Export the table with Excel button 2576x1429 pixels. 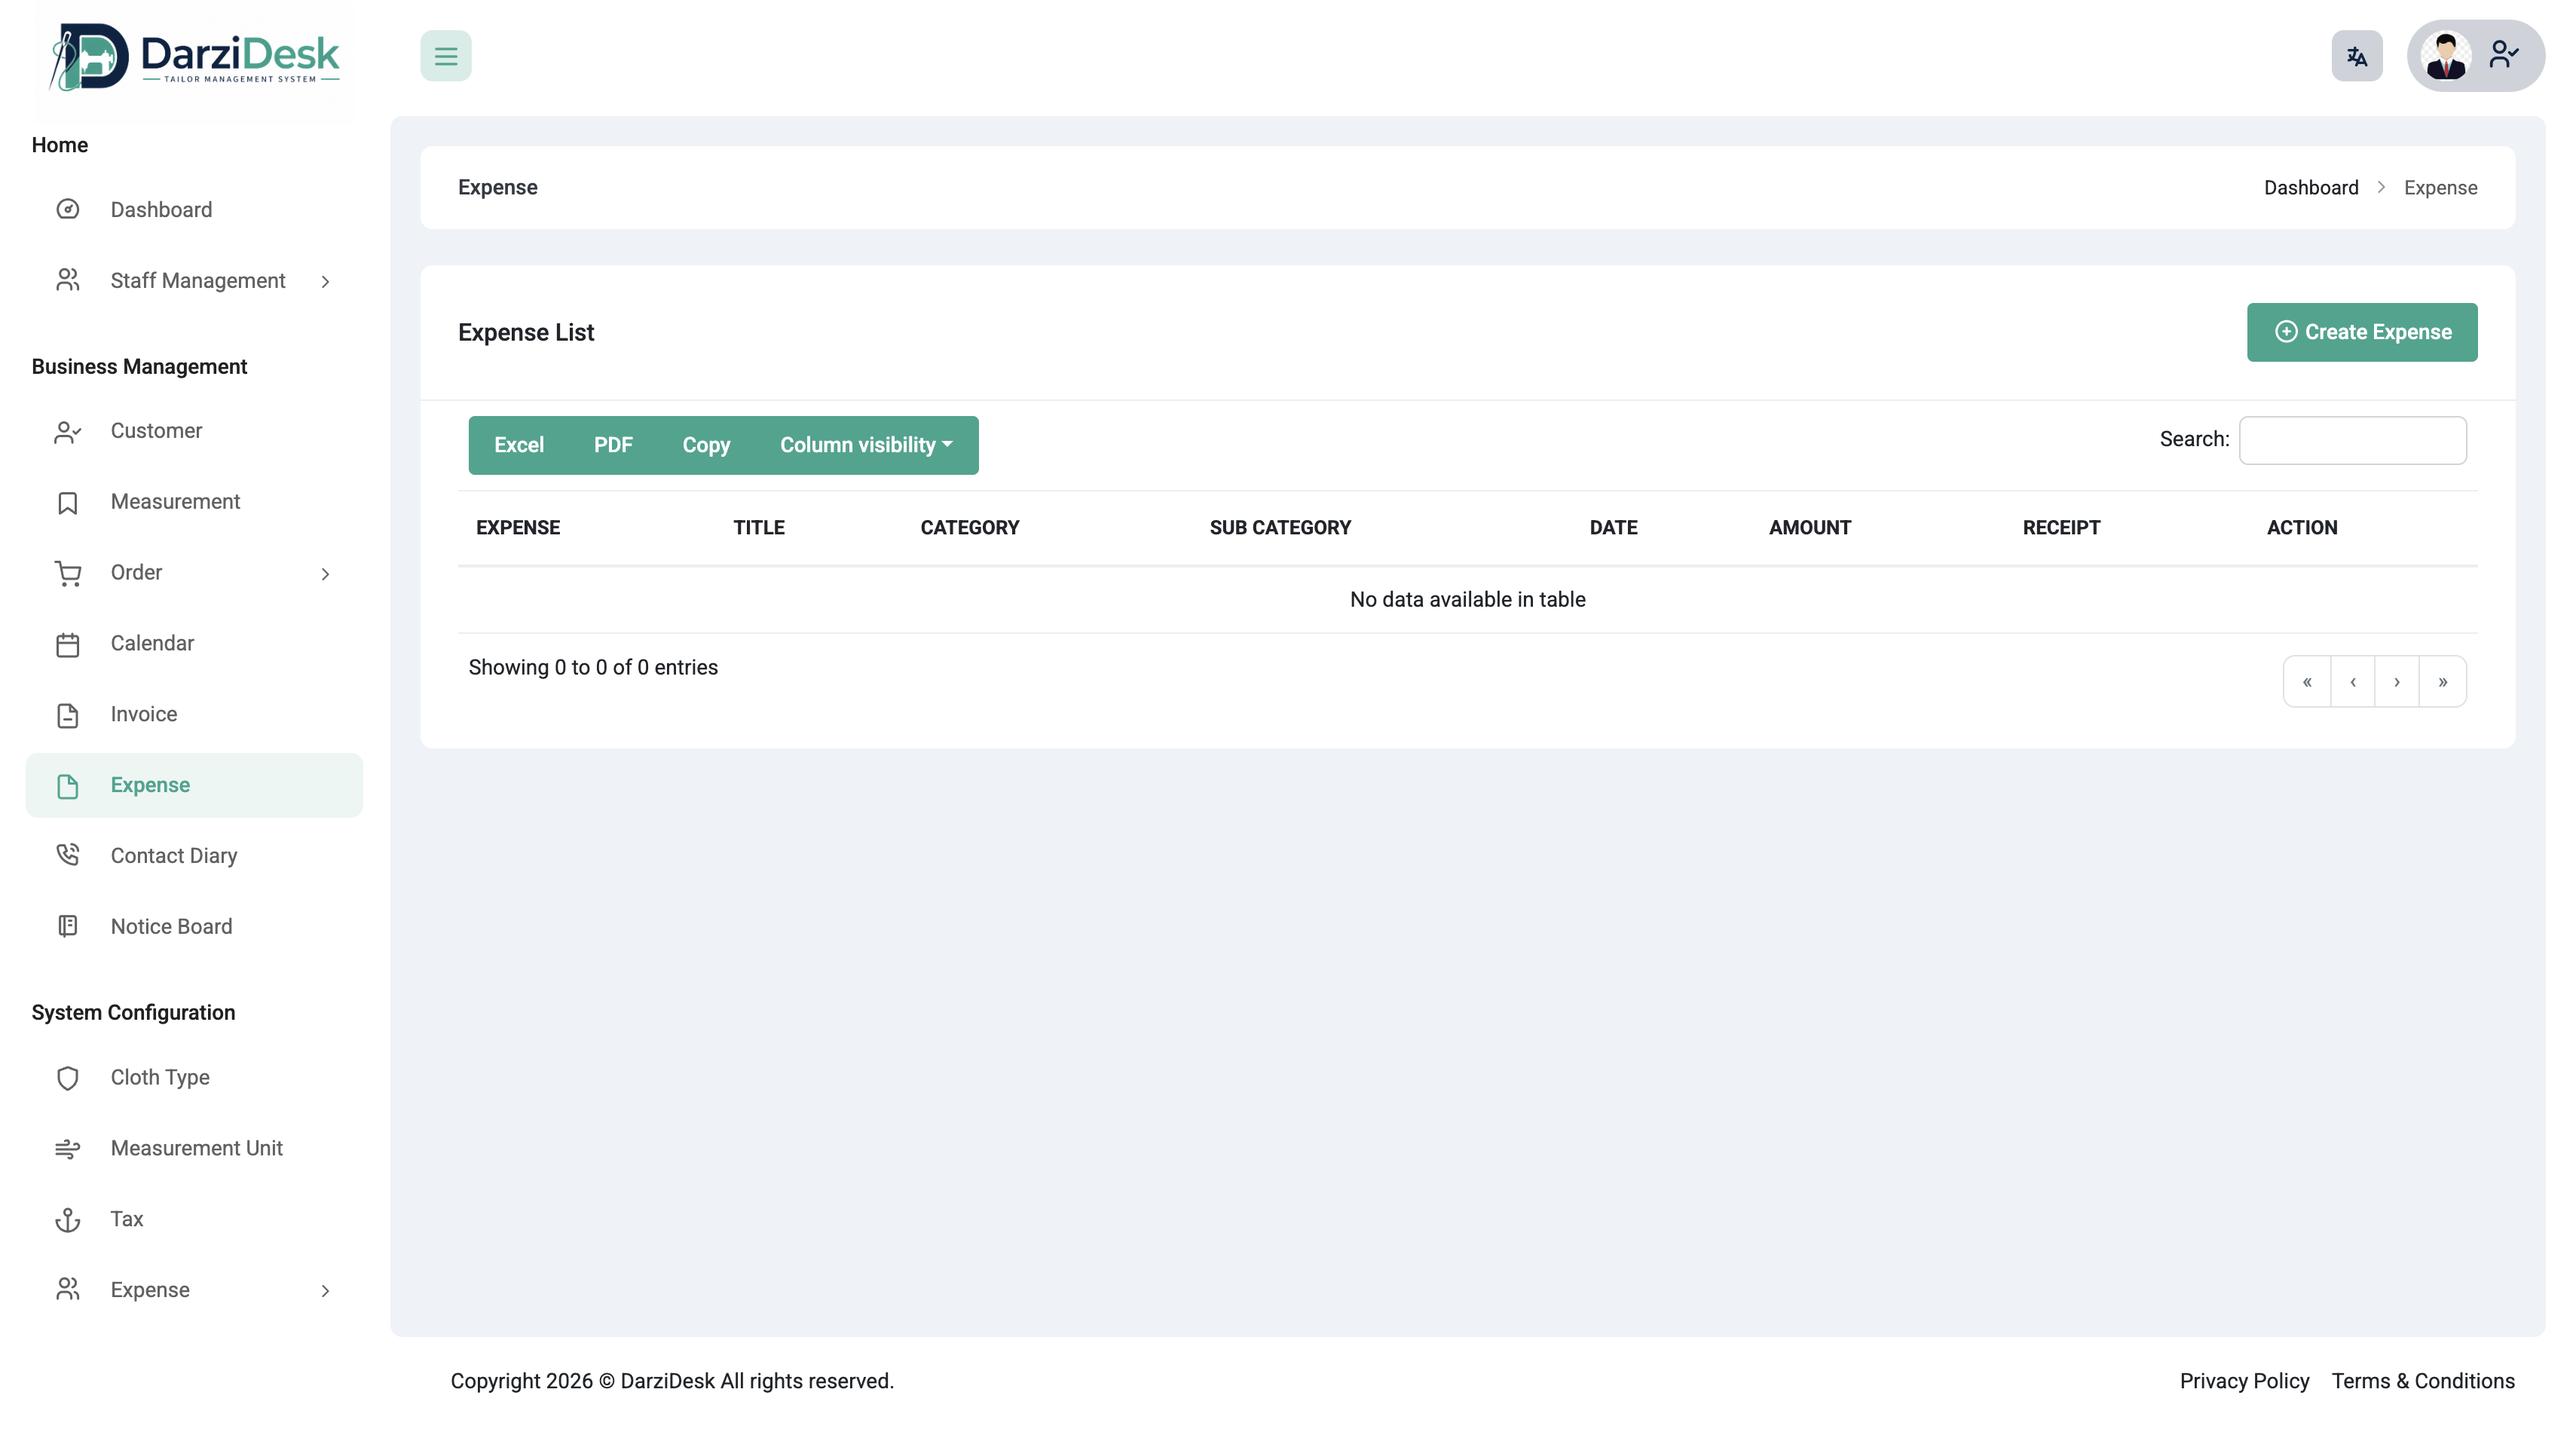[x=518, y=445]
